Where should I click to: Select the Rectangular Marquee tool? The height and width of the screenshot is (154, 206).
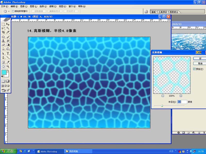pyautogui.click(x=3, y=24)
